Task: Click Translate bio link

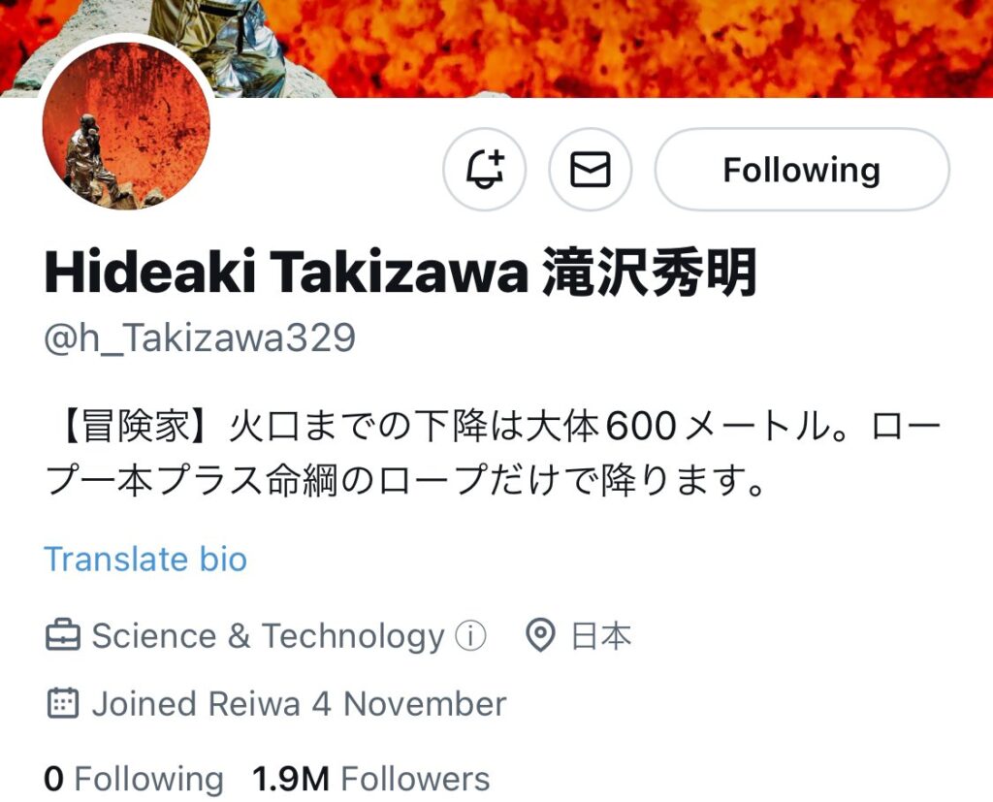Action: click(145, 559)
